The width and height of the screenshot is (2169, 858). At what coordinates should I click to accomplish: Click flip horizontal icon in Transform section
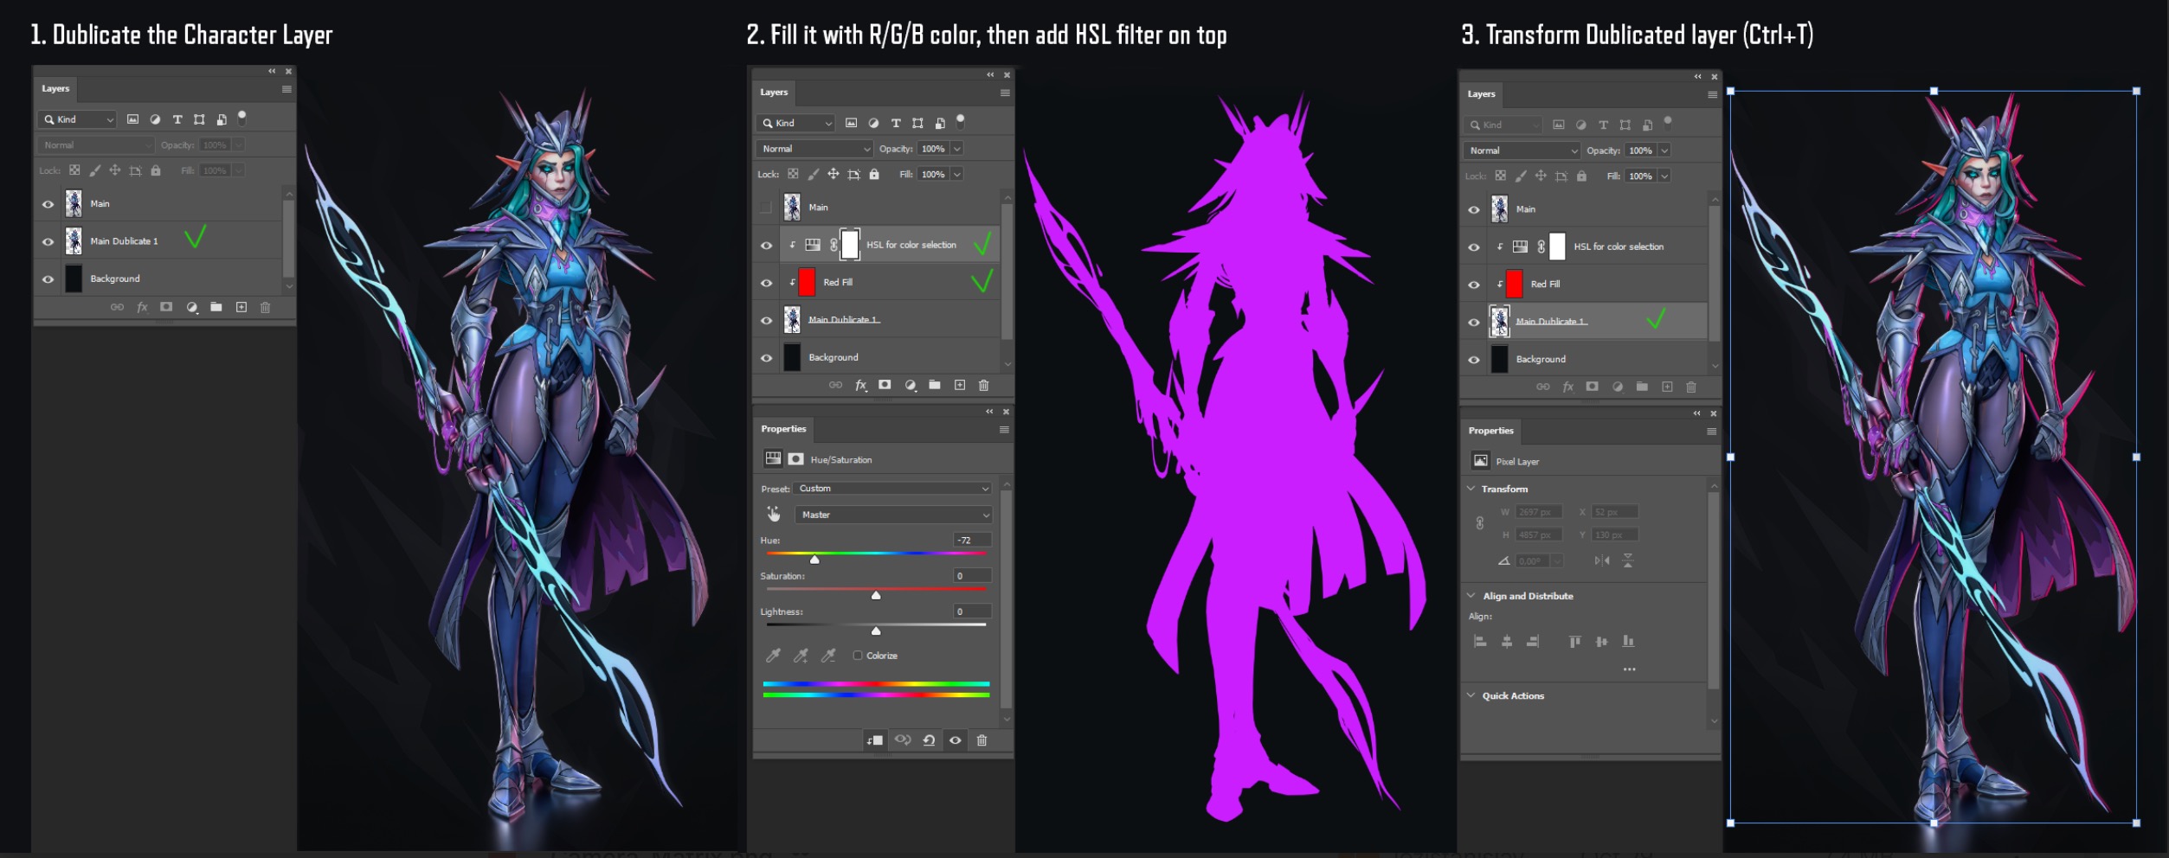[x=1601, y=560]
